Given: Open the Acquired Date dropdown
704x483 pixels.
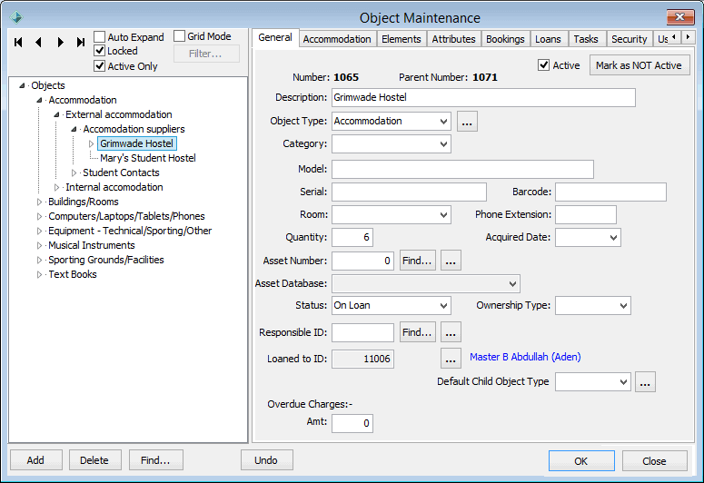Looking at the screenshot, I should (613, 238).
